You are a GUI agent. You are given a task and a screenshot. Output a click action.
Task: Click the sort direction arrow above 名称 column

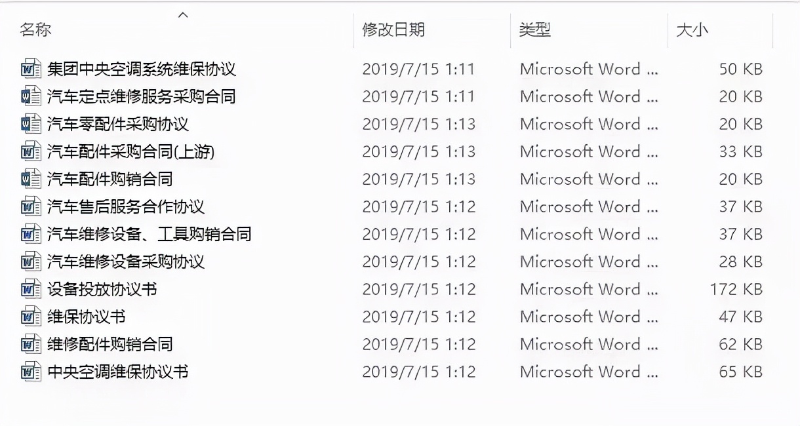coord(183,14)
